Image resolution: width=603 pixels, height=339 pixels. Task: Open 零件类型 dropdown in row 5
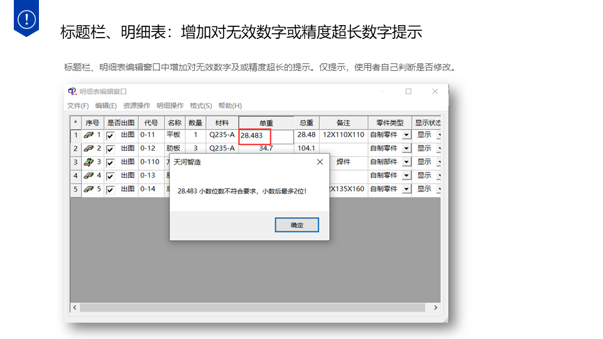point(406,189)
